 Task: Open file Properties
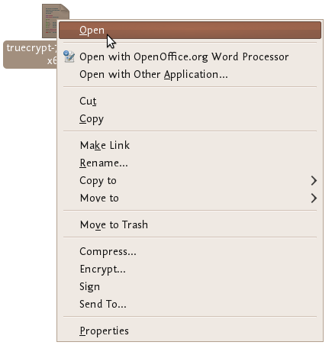pos(190,331)
